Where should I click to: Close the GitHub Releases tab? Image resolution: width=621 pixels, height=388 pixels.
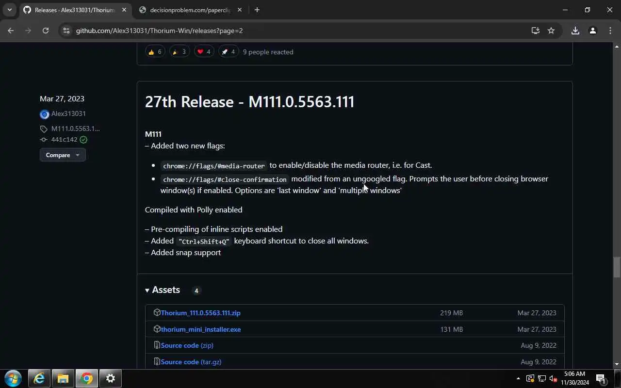(124, 10)
